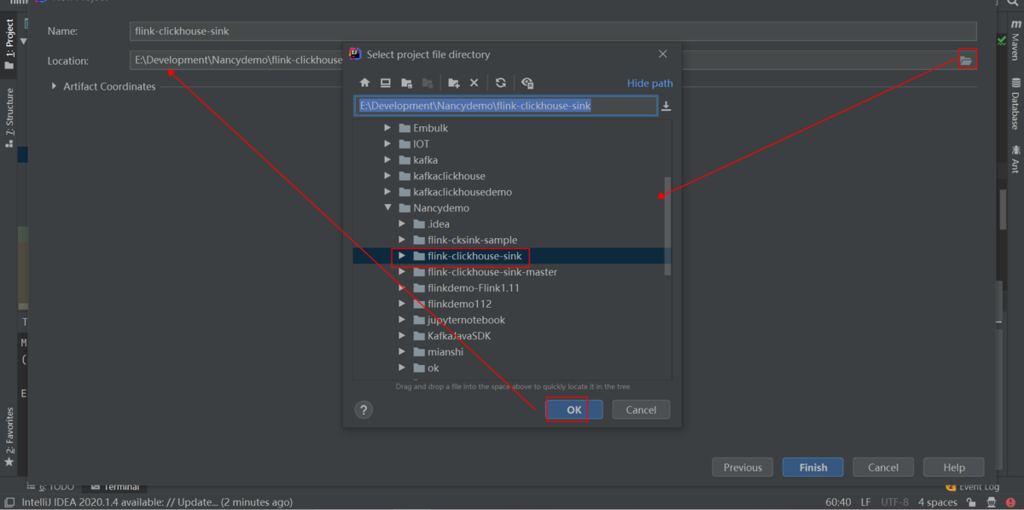Click the Finish button
This screenshot has width=1024, height=510.
[x=813, y=467]
